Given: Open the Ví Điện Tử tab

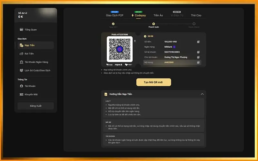Looking at the screenshot, I should pyautogui.click(x=177, y=15).
